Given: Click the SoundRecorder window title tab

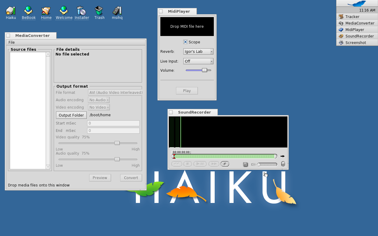Looking at the screenshot, I should coord(193,112).
